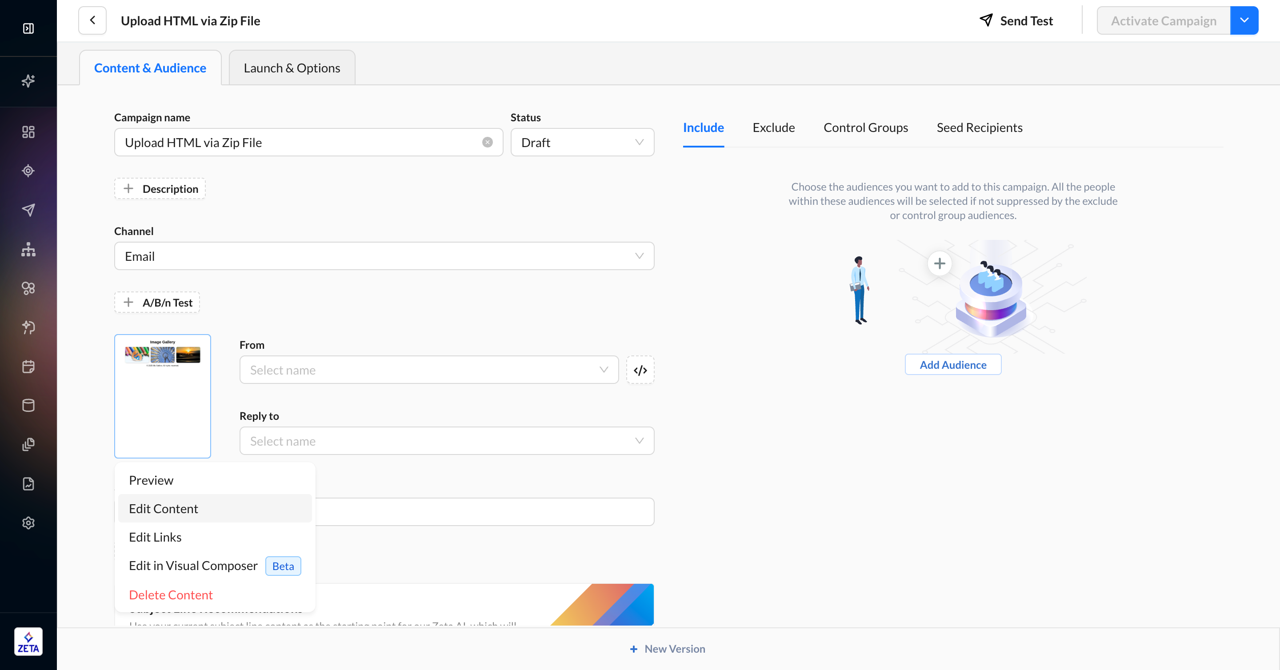Toggle the sidebar collapse icon
1280x670 pixels.
(x=28, y=28)
